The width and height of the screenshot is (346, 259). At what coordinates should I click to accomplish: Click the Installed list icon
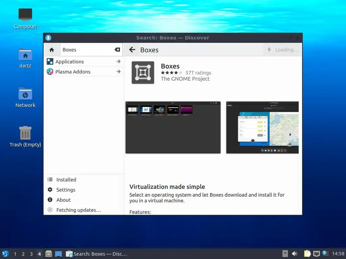[x=50, y=179]
